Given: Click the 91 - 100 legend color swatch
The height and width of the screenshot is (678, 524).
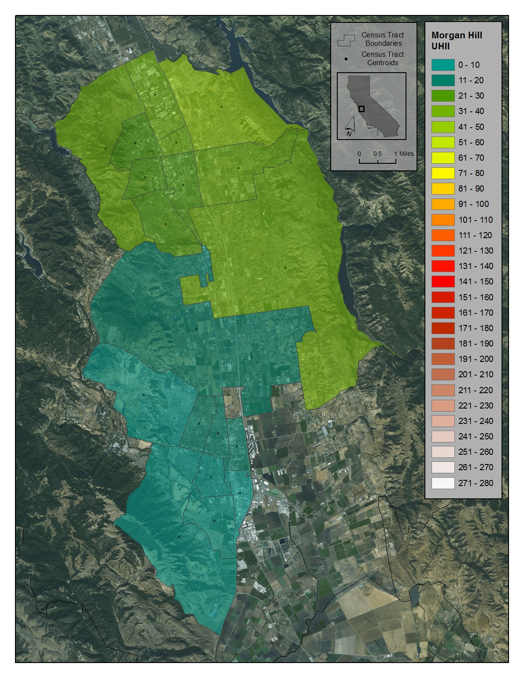Looking at the screenshot, I should tap(443, 204).
